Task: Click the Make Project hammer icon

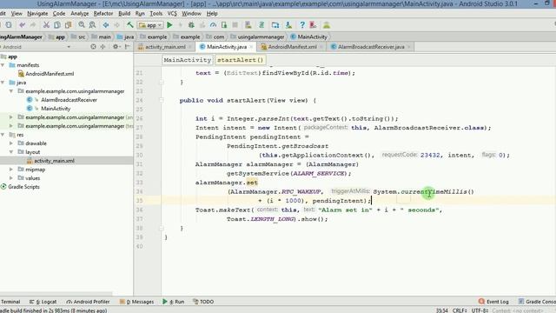Action: pos(130,25)
